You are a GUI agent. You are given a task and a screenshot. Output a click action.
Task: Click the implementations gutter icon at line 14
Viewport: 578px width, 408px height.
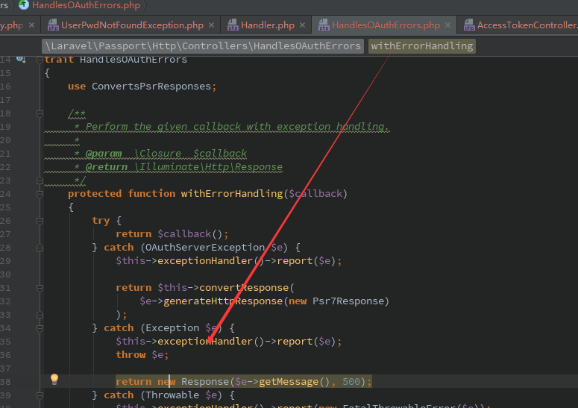pos(21,60)
